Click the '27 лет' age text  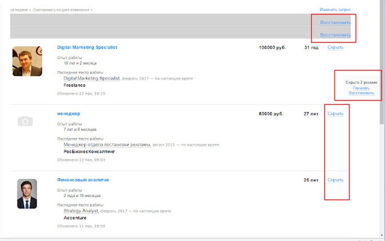(311, 114)
